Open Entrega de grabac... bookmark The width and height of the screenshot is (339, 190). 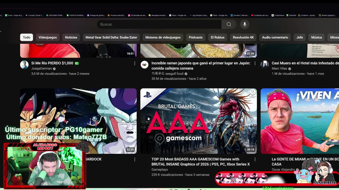[x=96, y=15]
